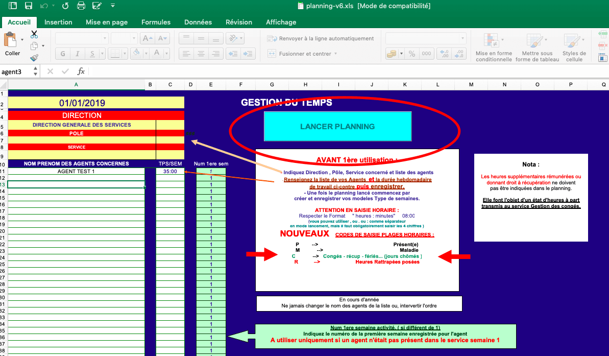Increase indent of cell content
This screenshot has height=356, width=609.
pyautogui.click(x=248, y=54)
